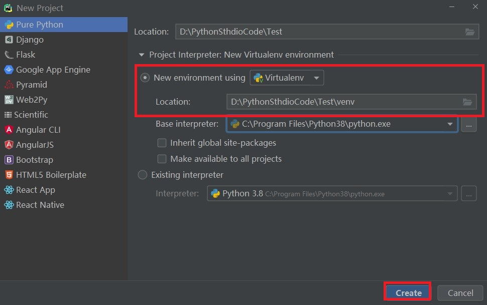Viewport: 487px width, 305px height.
Task: Choose the Flask project icon
Action: 9,55
